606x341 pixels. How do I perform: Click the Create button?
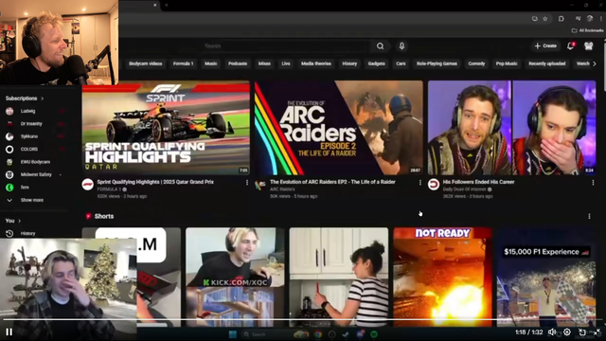tap(545, 45)
